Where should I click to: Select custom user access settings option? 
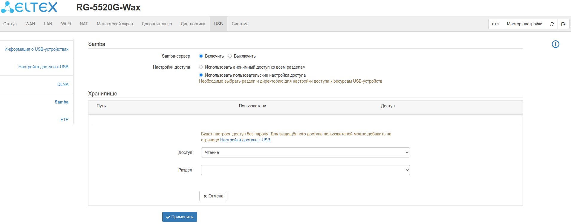pos(201,75)
